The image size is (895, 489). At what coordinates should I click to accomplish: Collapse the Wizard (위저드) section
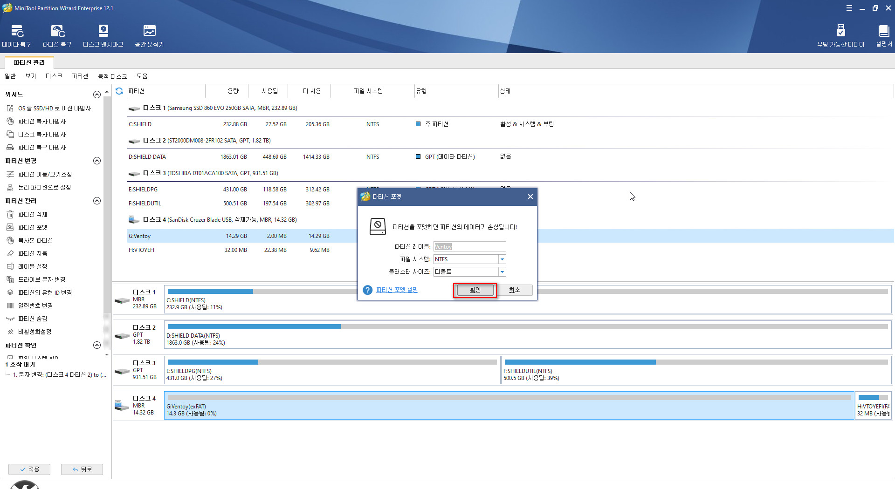[97, 95]
